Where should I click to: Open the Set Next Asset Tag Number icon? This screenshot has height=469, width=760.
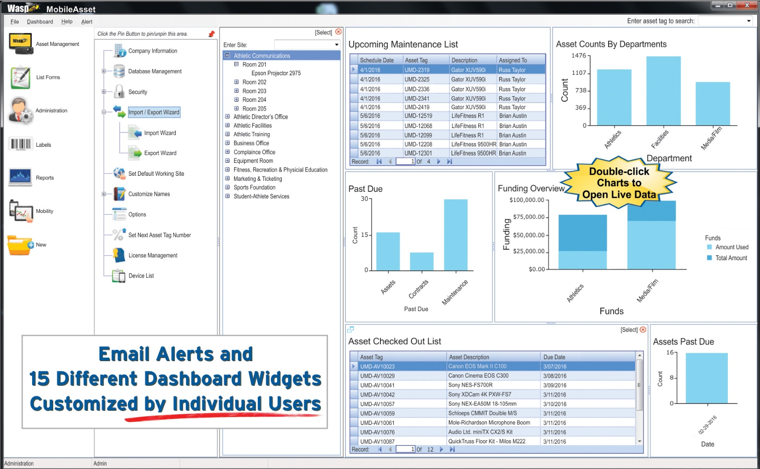[119, 234]
